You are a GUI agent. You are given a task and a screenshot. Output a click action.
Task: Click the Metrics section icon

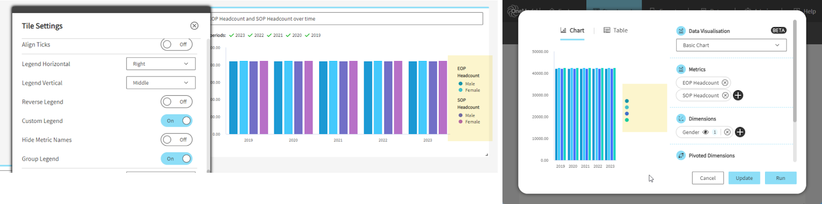[681, 69]
